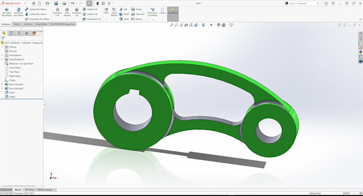Click in the Search Commands field

tap(303, 3)
